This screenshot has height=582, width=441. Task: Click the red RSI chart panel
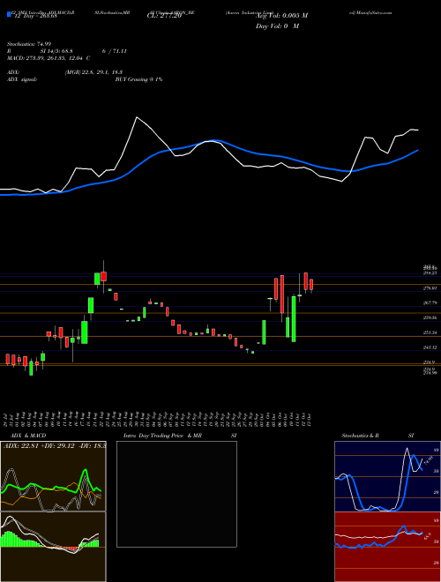coord(387,547)
